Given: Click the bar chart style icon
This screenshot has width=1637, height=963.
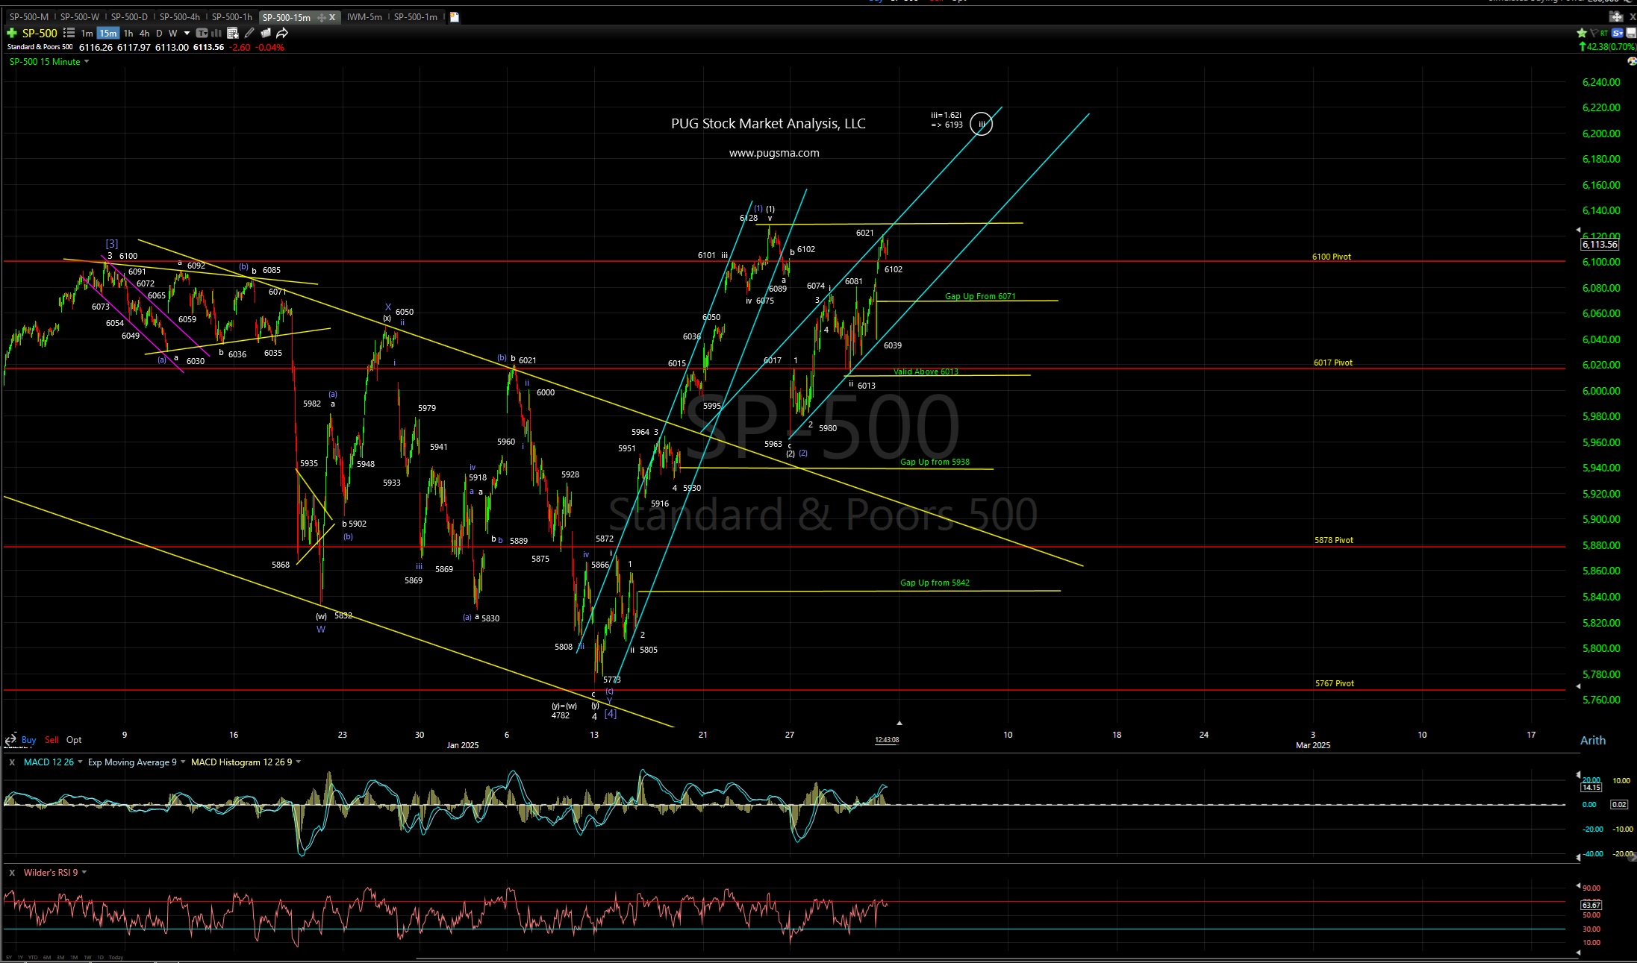Looking at the screenshot, I should pos(216,34).
